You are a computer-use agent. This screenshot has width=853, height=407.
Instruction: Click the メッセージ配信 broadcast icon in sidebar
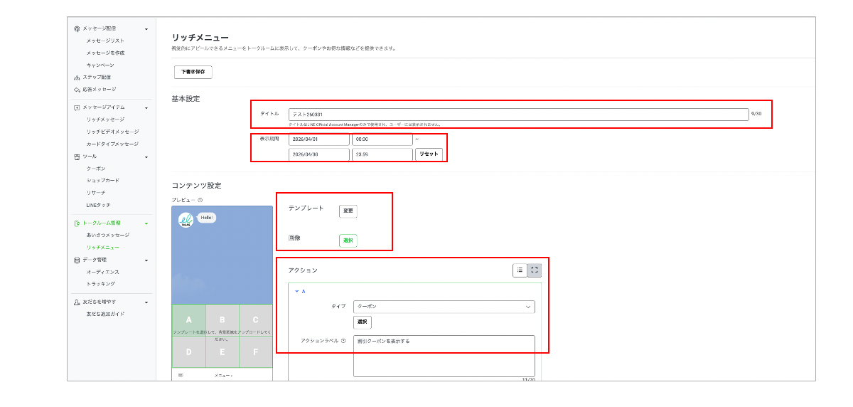[x=77, y=29]
